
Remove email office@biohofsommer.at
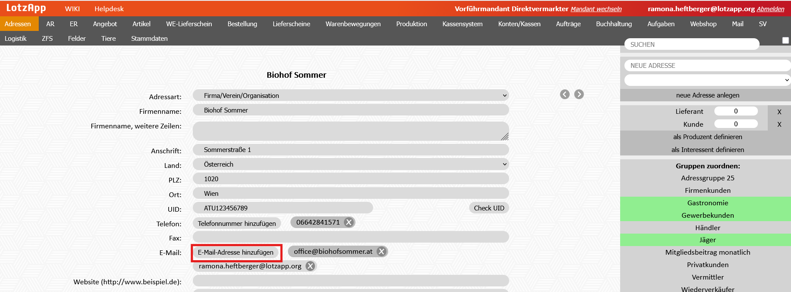tap(381, 252)
